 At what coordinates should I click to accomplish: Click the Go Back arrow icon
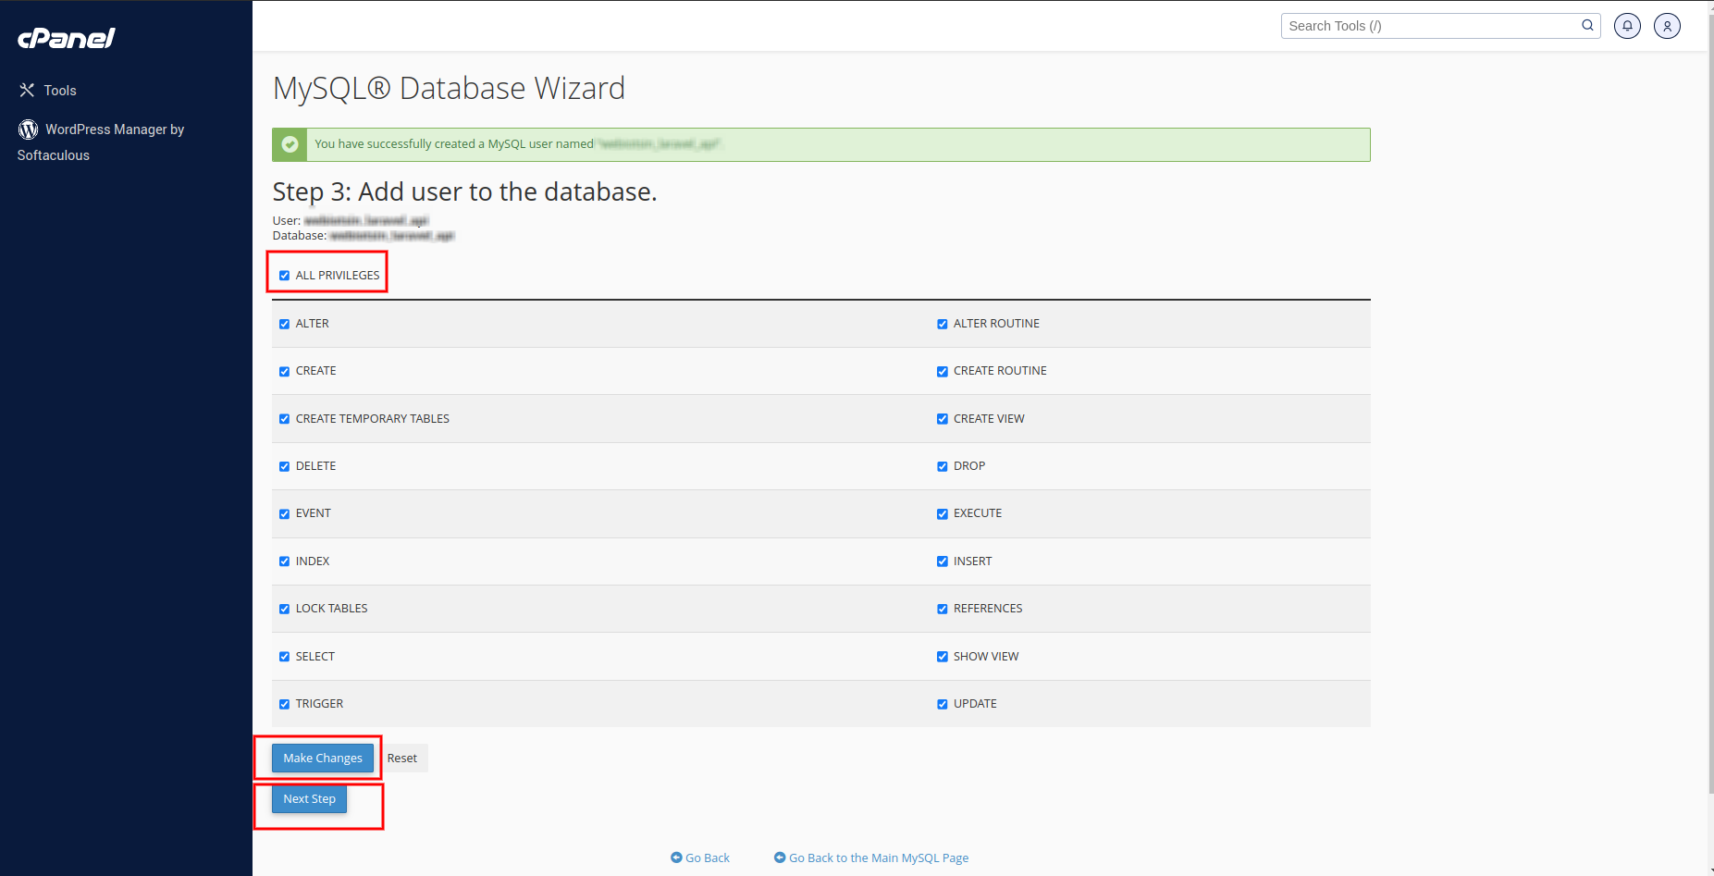coord(676,857)
